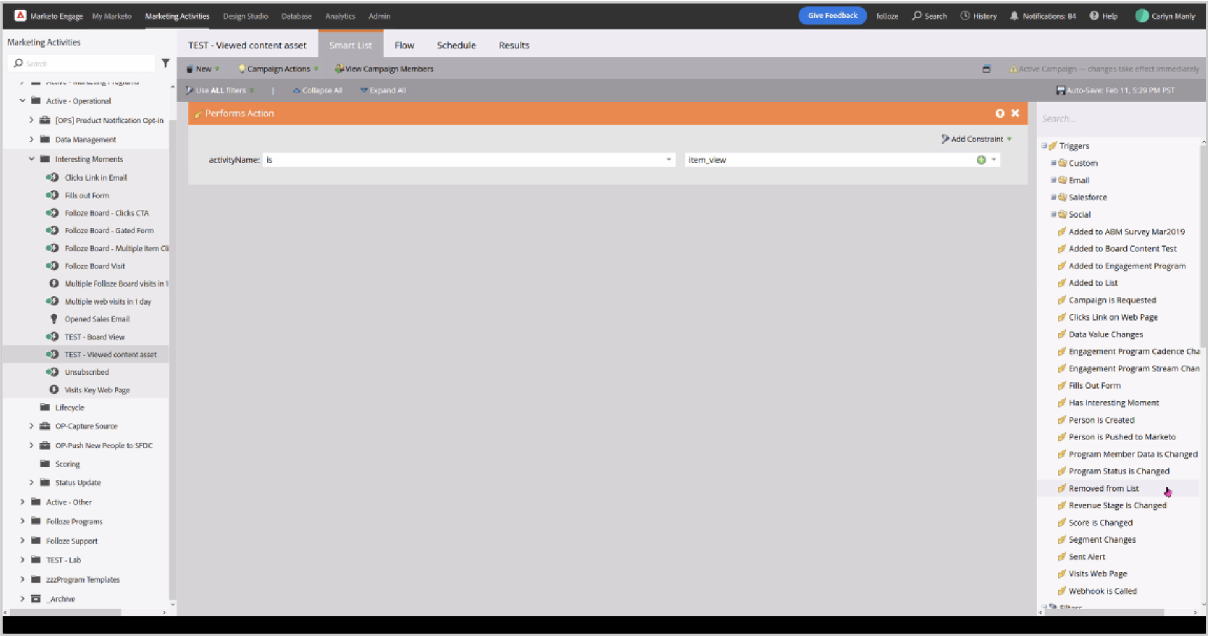Image resolution: width=1209 pixels, height=636 pixels.
Task: Click the right panel trigger search field
Action: click(x=1117, y=119)
